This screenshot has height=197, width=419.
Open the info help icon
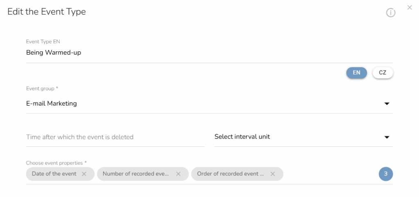391,13
